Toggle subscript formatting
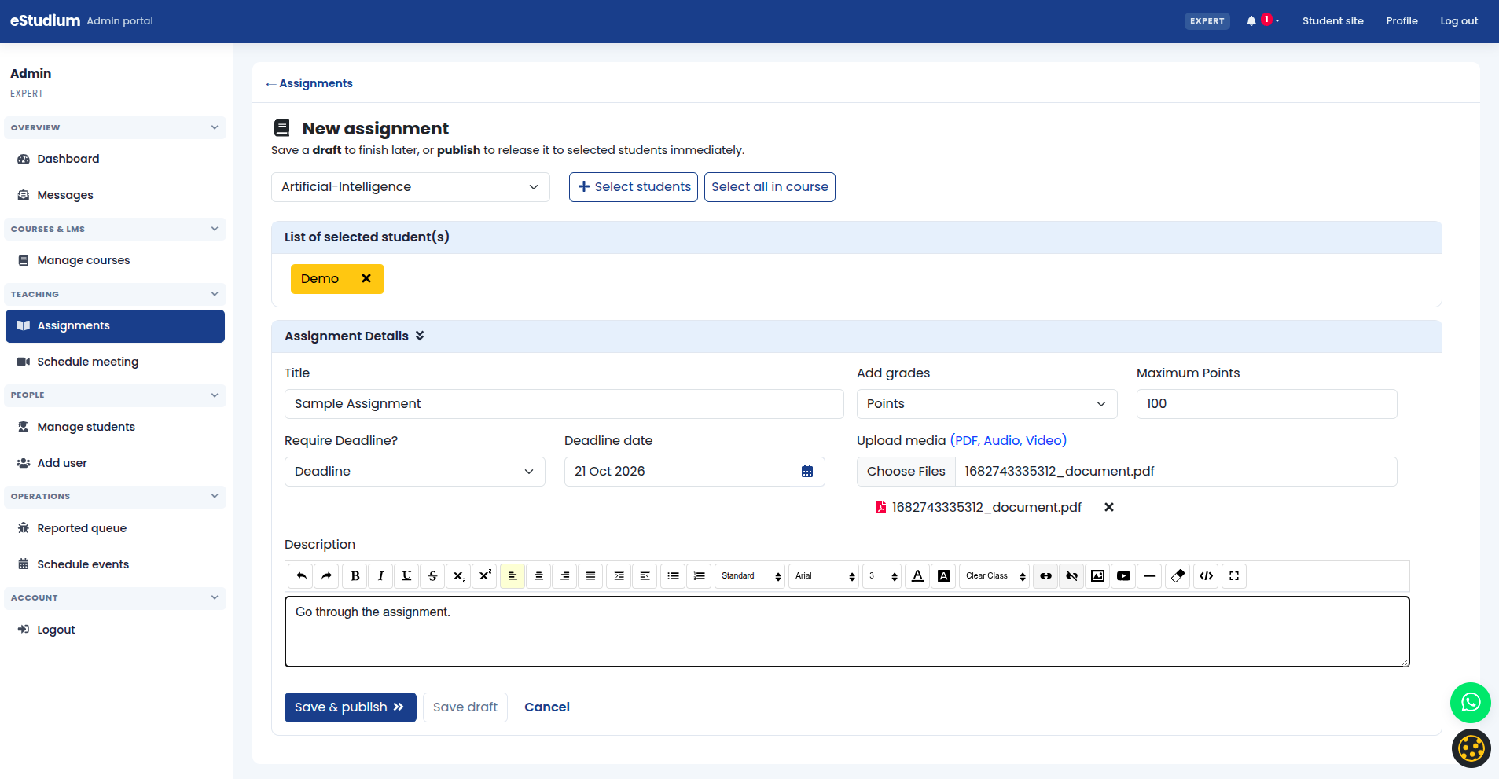1499x779 pixels. (x=459, y=576)
